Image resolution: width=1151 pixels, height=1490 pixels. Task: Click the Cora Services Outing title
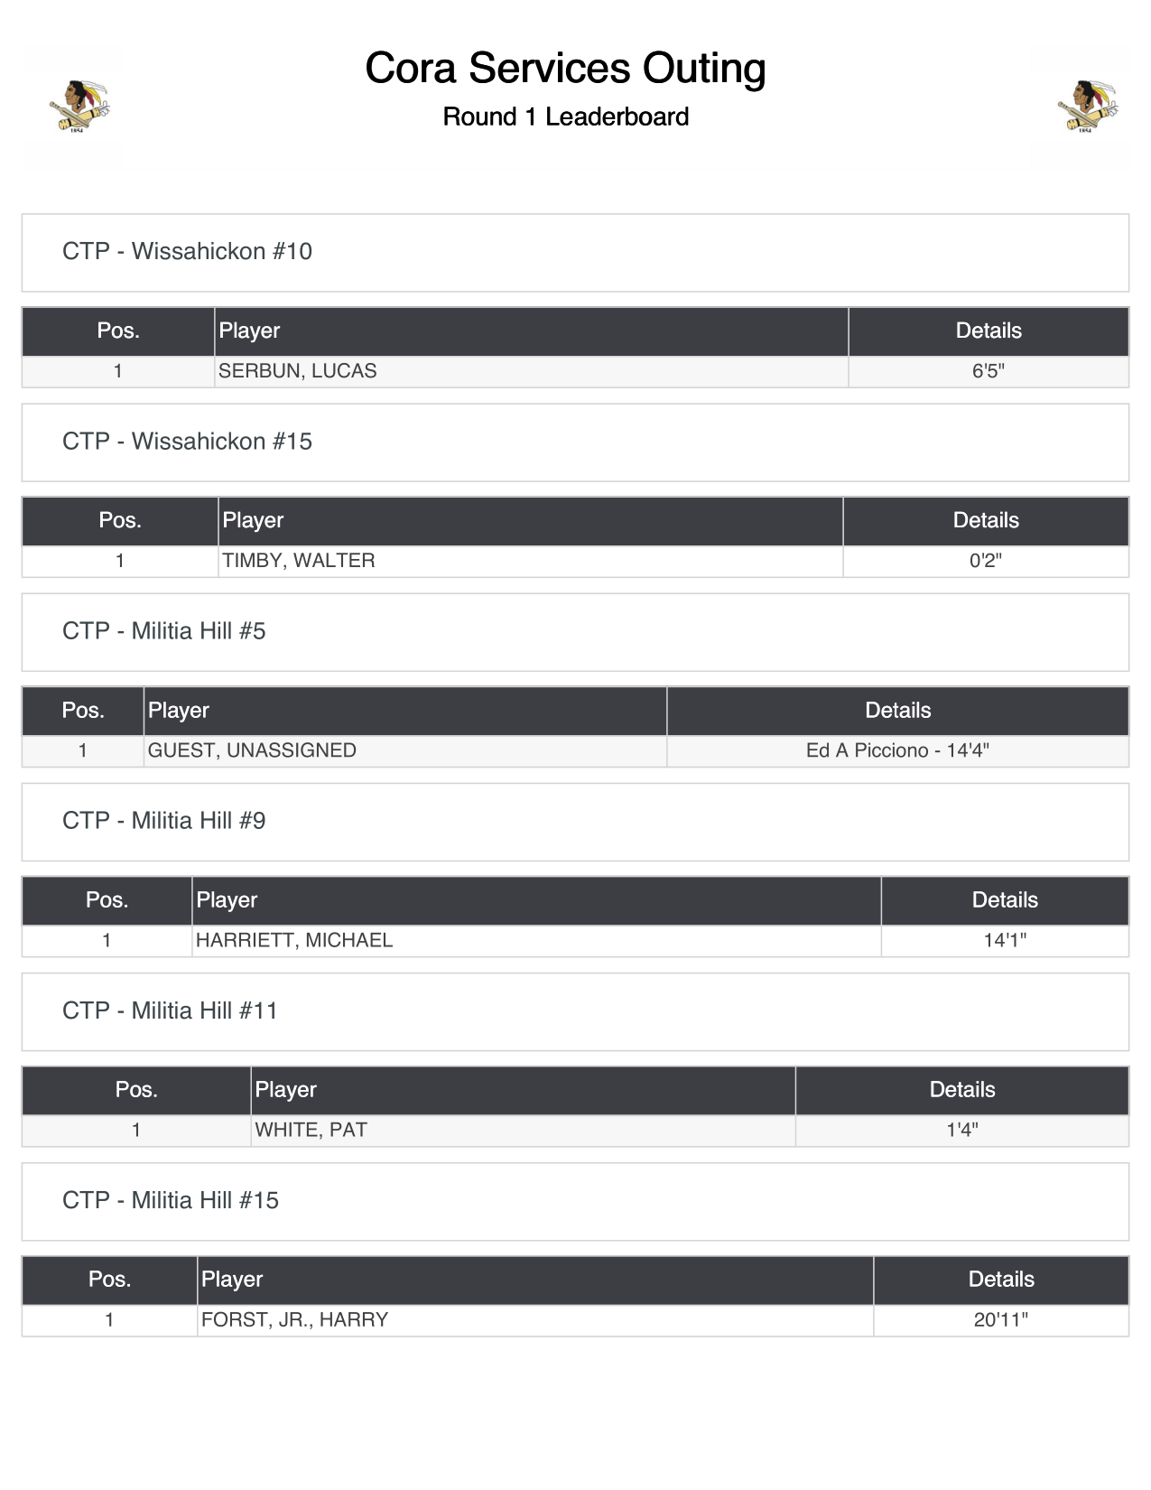[x=565, y=69]
